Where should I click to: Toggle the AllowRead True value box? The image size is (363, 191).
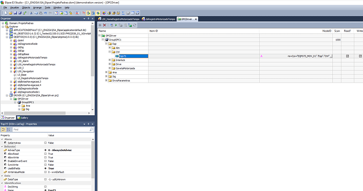[45, 154]
